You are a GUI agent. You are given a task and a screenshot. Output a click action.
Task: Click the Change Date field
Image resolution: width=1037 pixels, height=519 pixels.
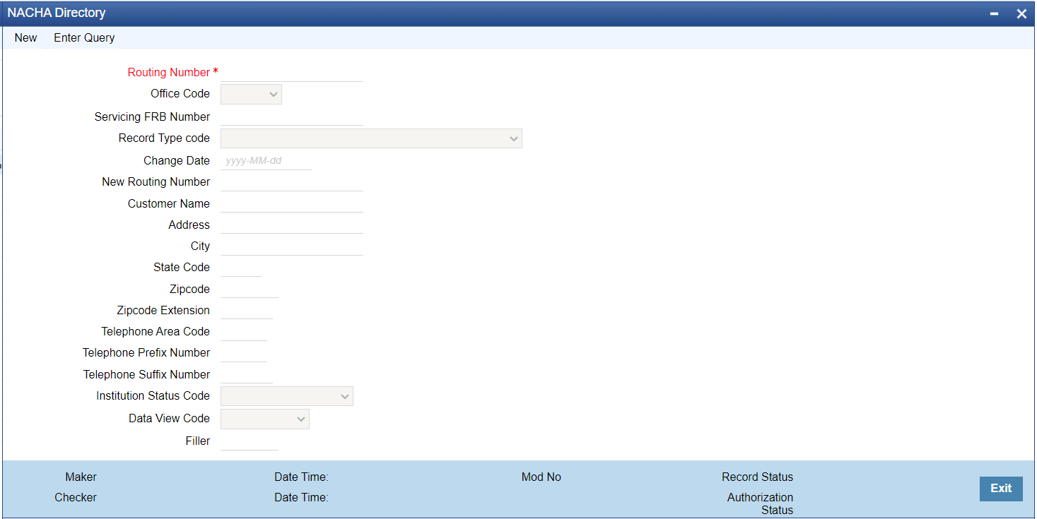(266, 160)
